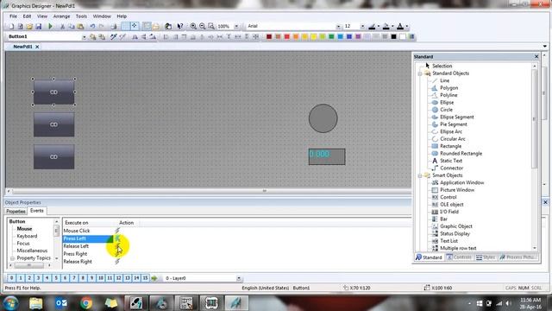Image resolution: width=552 pixels, height=311 pixels.
Task: Click the Release Right action lightning icon
Action: [x=117, y=262]
